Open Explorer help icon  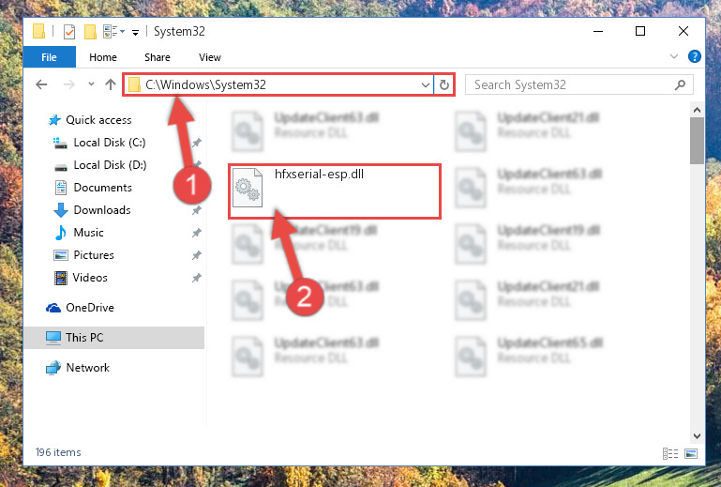(x=695, y=56)
